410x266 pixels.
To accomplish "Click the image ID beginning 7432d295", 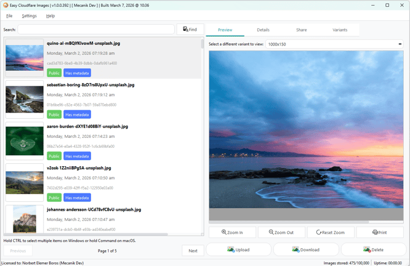I will point(80,188).
